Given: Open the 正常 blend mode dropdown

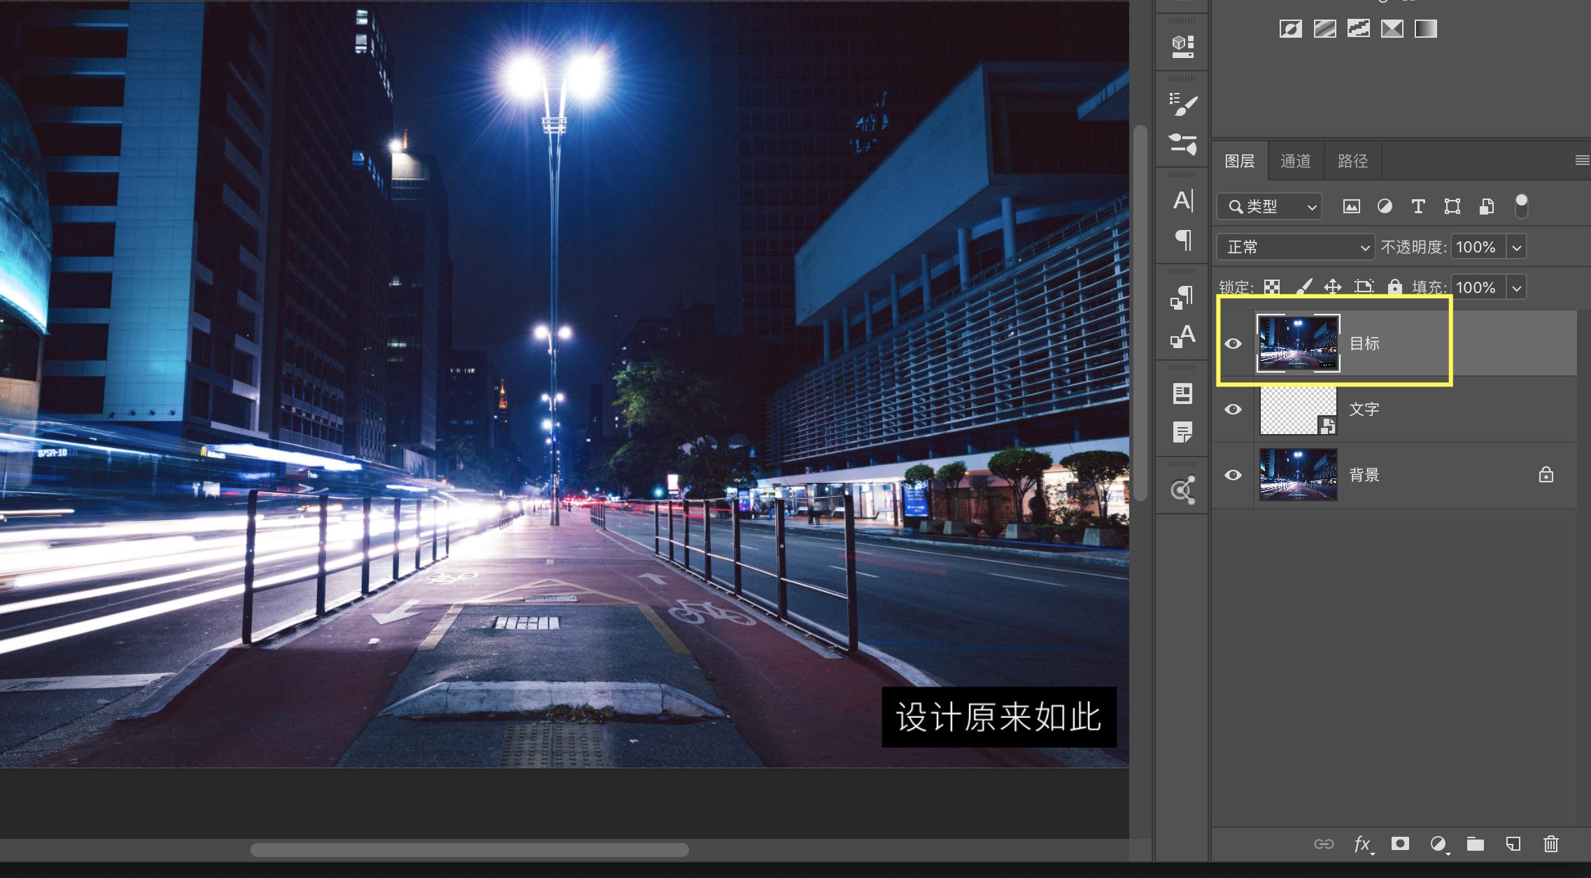Looking at the screenshot, I should point(1296,247).
